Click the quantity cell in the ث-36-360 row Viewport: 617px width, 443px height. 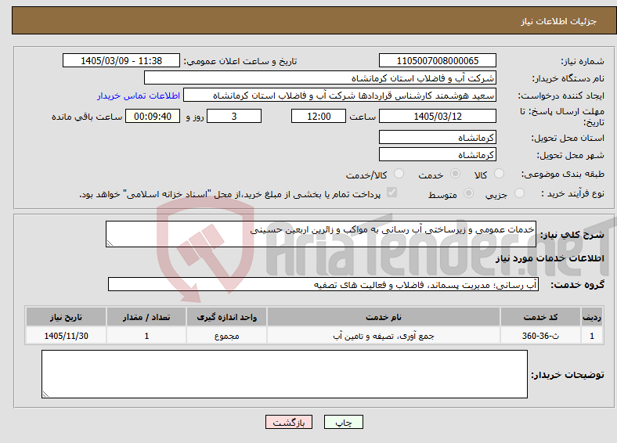point(146,336)
